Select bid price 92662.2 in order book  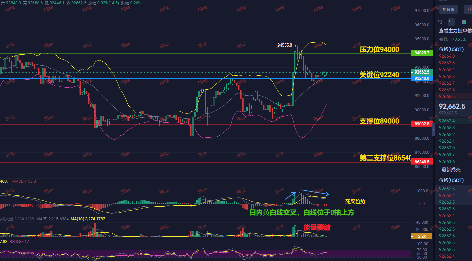tap(447, 134)
